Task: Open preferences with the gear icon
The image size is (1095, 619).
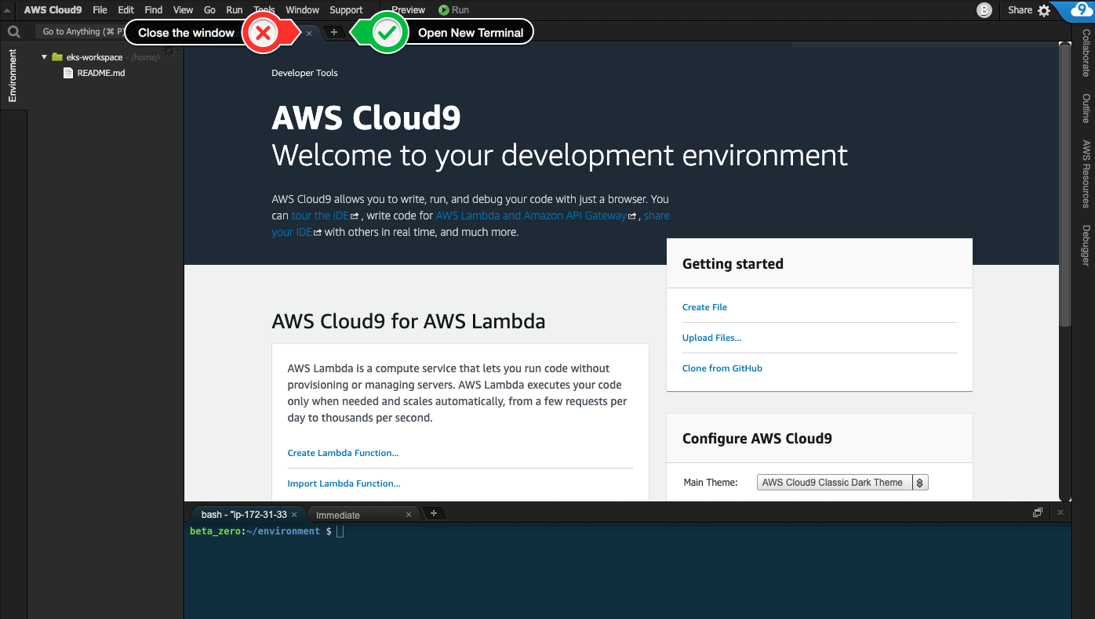Action: (1044, 10)
